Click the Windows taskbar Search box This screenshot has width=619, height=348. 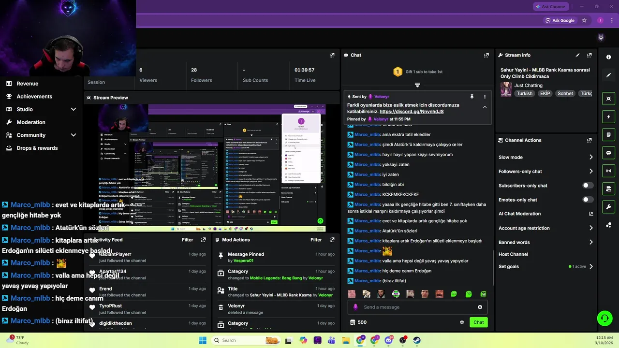pyautogui.click(x=246, y=340)
